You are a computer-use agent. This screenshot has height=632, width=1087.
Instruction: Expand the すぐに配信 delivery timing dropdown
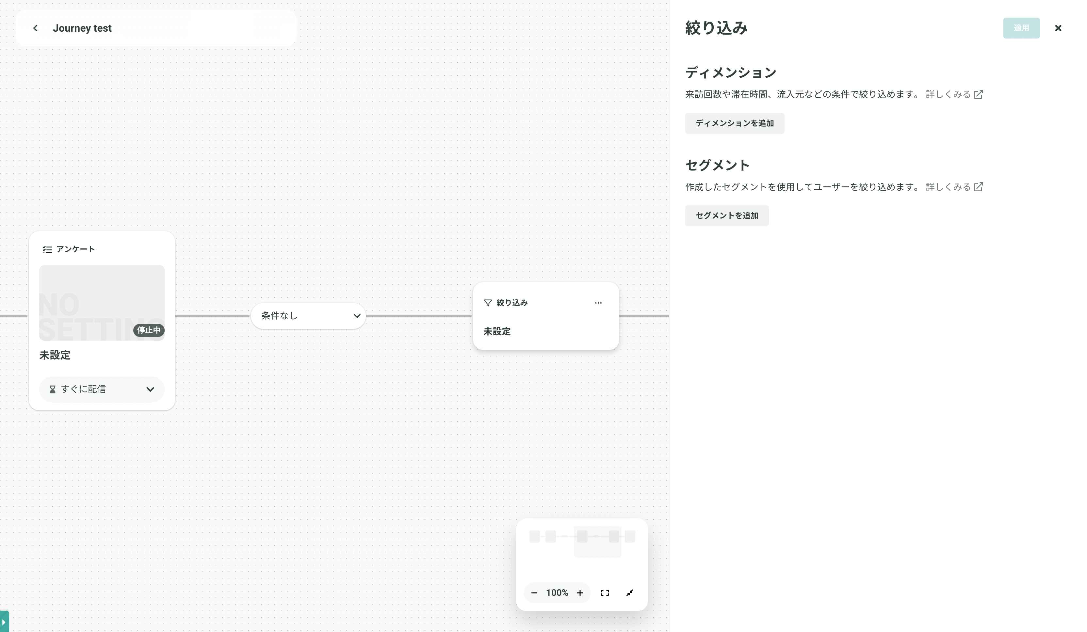[x=101, y=389]
